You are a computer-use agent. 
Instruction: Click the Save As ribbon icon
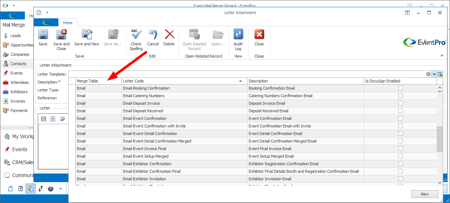coord(113,35)
